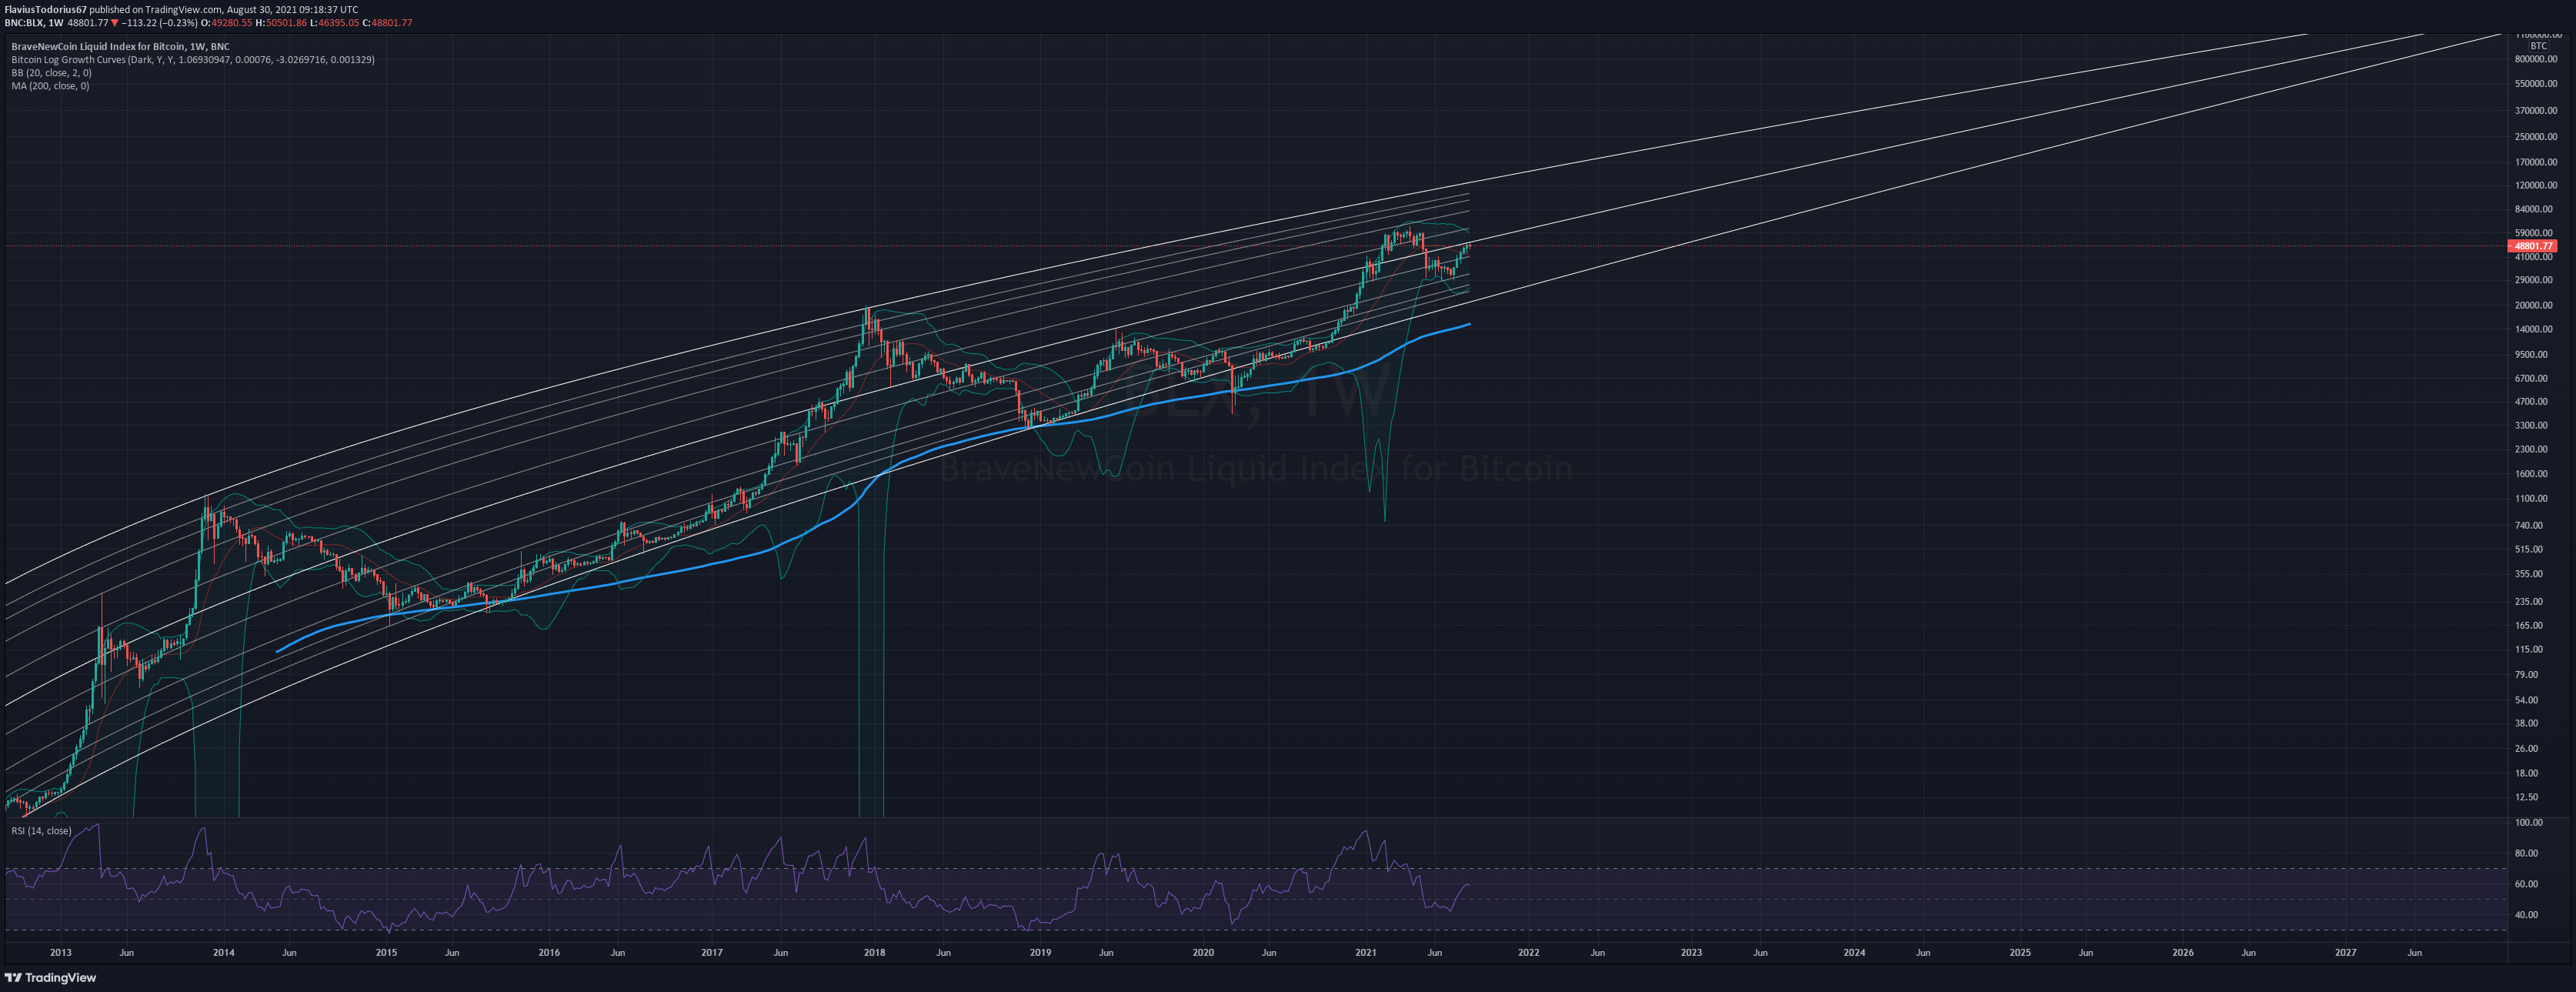The width and height of the screenshot is (2576, 992).
Task: Click the 2017 label on time axis
Action: click(x=712, y=952)
